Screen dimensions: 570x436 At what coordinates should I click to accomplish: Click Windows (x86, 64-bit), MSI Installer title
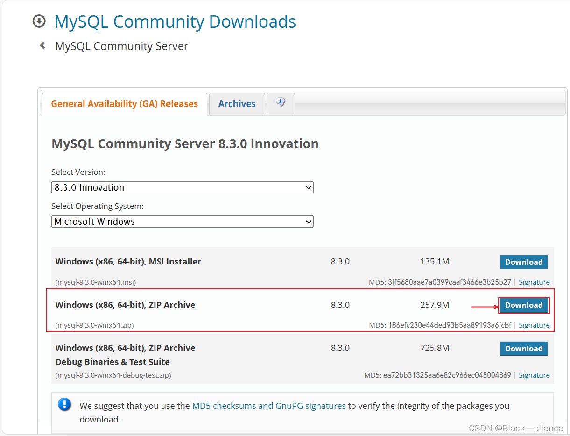point(128,262)
